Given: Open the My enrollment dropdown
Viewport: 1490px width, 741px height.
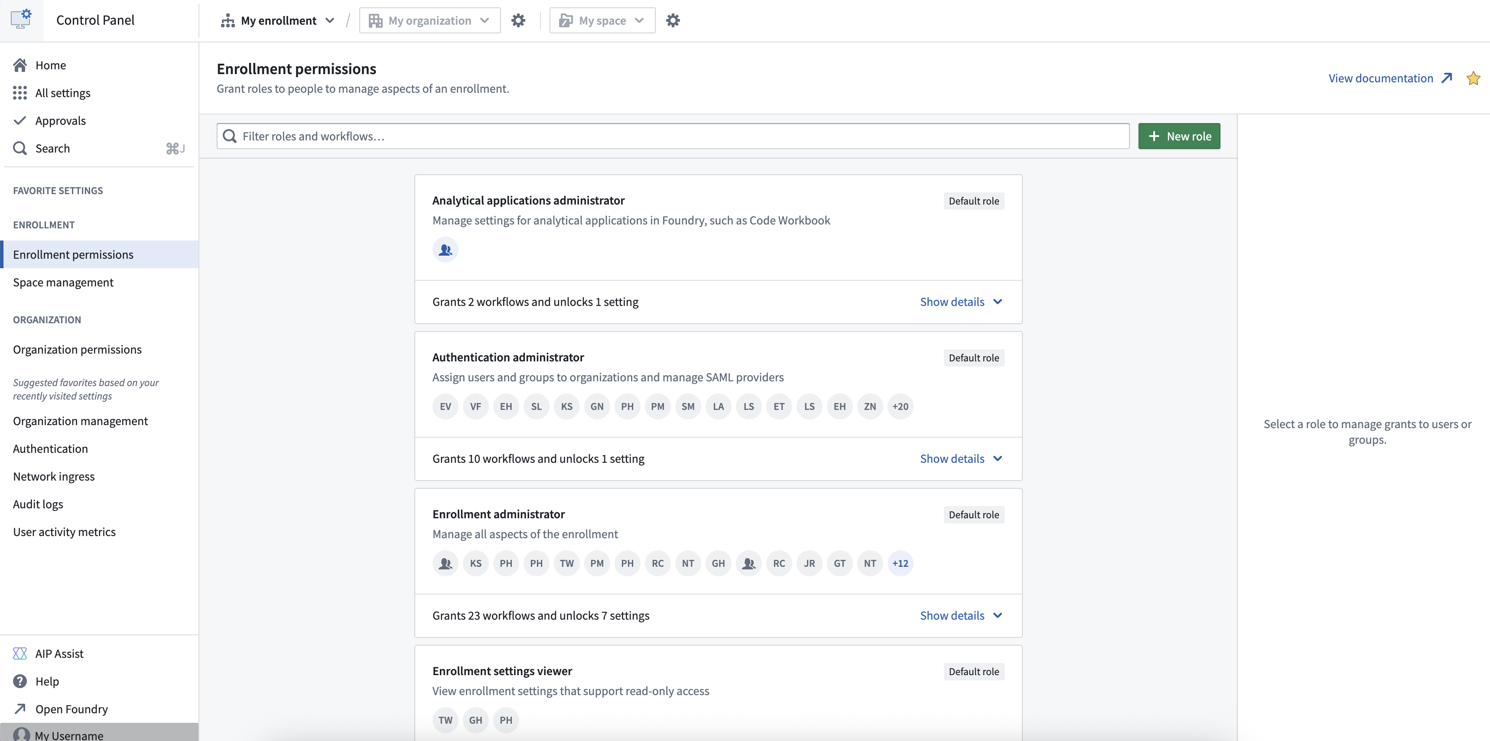Looking at the screenshot, I should click(x=278, y=21).
